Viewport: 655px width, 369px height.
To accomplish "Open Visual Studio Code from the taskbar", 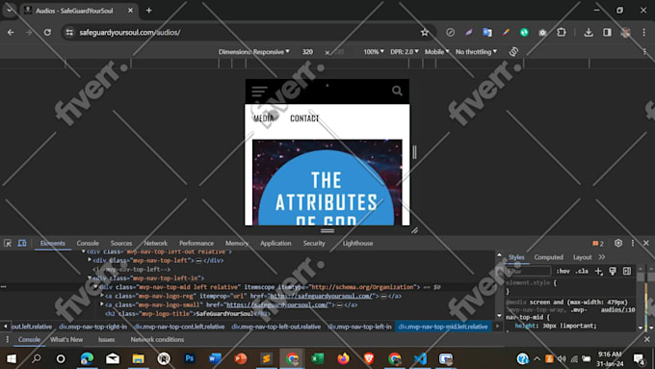I will (420, 358).
